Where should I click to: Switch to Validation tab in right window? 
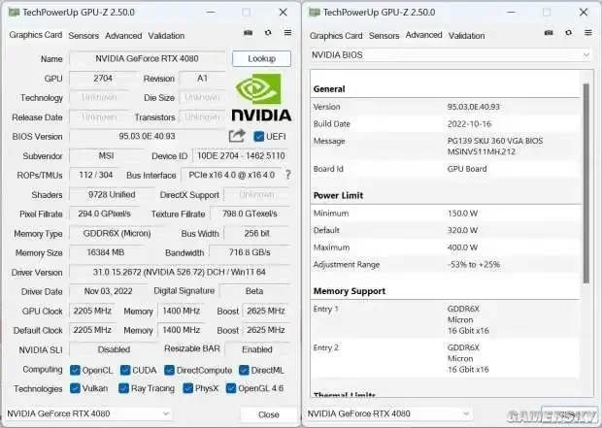pos(466,36)
